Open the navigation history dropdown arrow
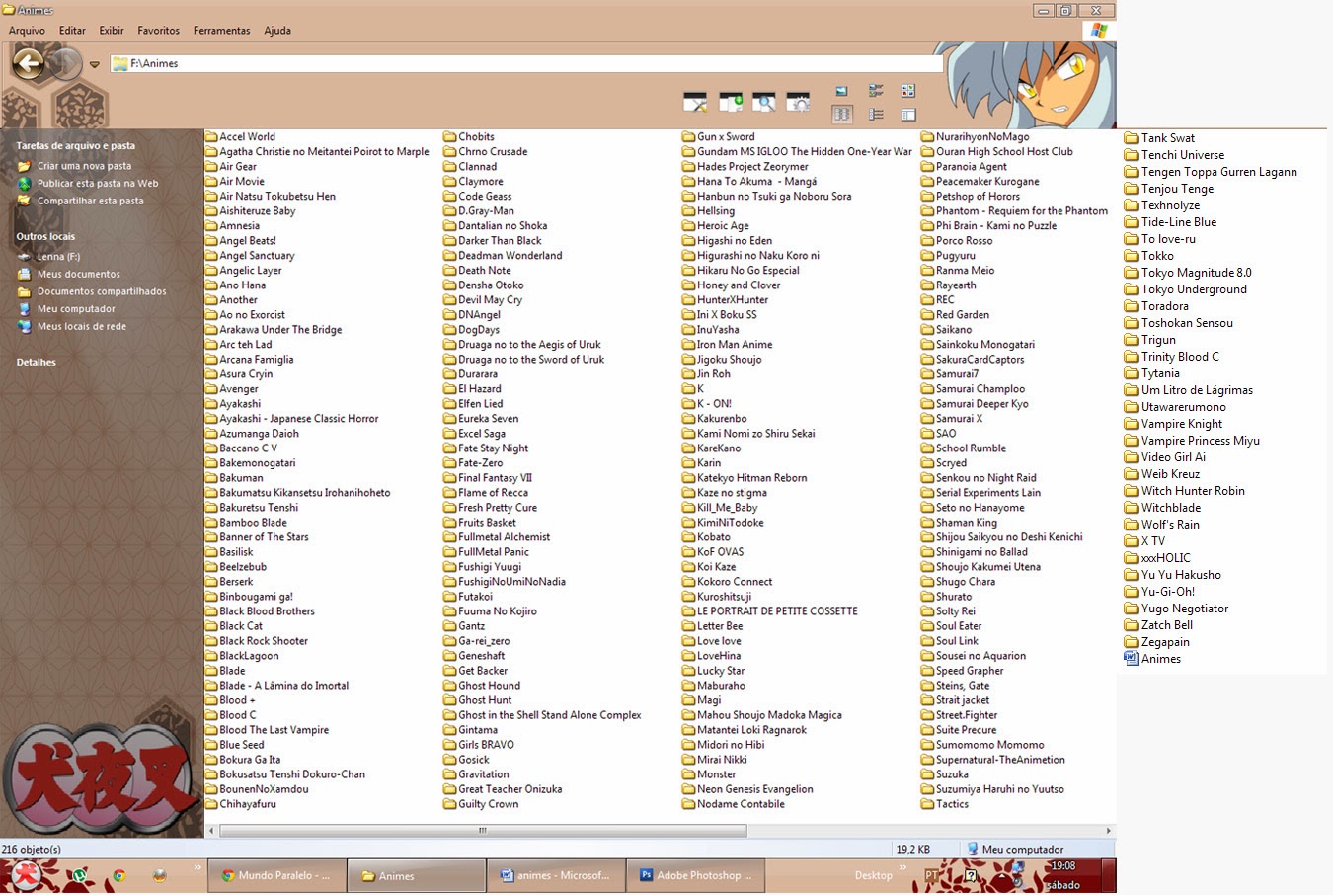Screen dimensions: 1333x895 pyautogui.click(x=95, y=64)
